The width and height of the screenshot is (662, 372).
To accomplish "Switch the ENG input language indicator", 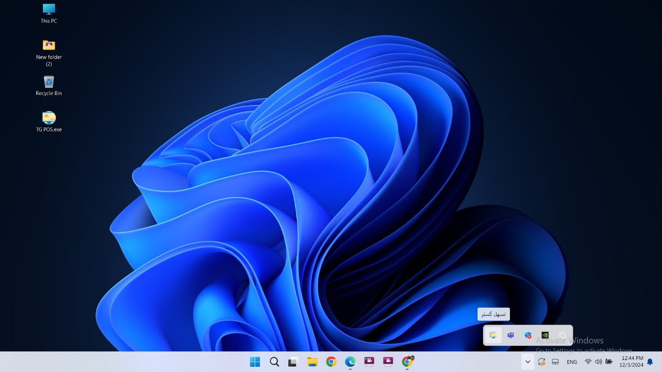I will (x=572, y=362).
